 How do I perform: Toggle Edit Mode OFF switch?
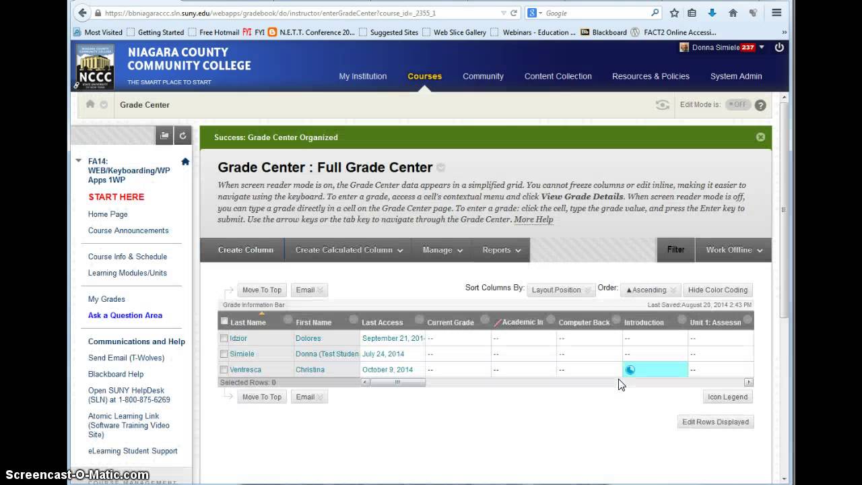coord(738,104)
